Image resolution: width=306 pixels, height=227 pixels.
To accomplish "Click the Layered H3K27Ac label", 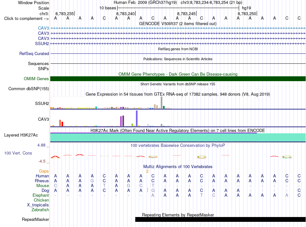I will pos(21,135).
